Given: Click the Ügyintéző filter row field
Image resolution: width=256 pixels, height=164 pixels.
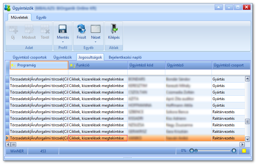Looking at the screenshot, I should tap(189, 72).
